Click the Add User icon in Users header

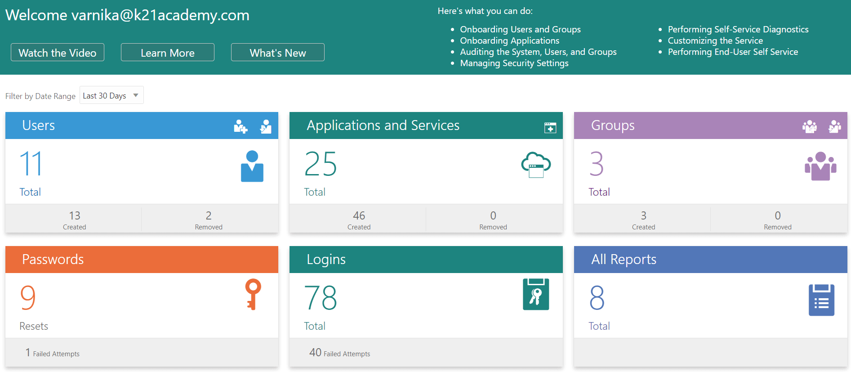click(241, 126)
